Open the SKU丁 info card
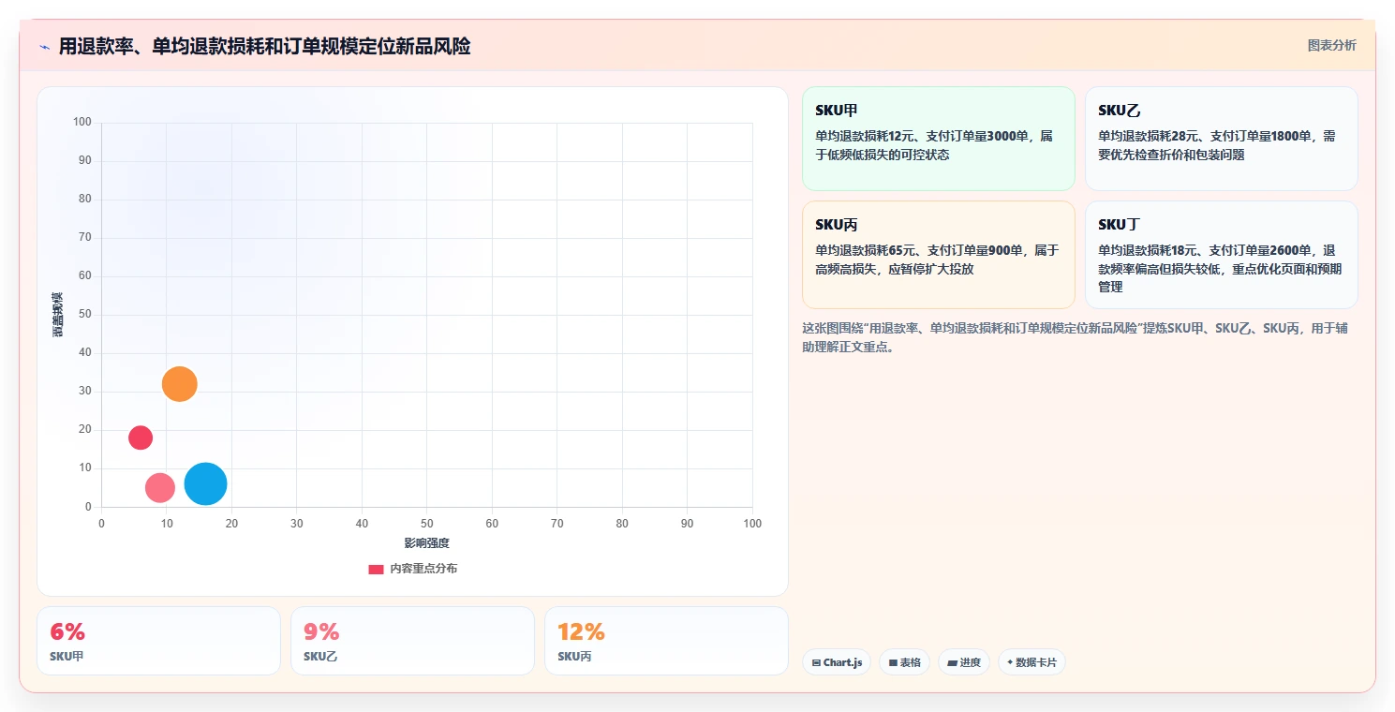 point(1221,254)
